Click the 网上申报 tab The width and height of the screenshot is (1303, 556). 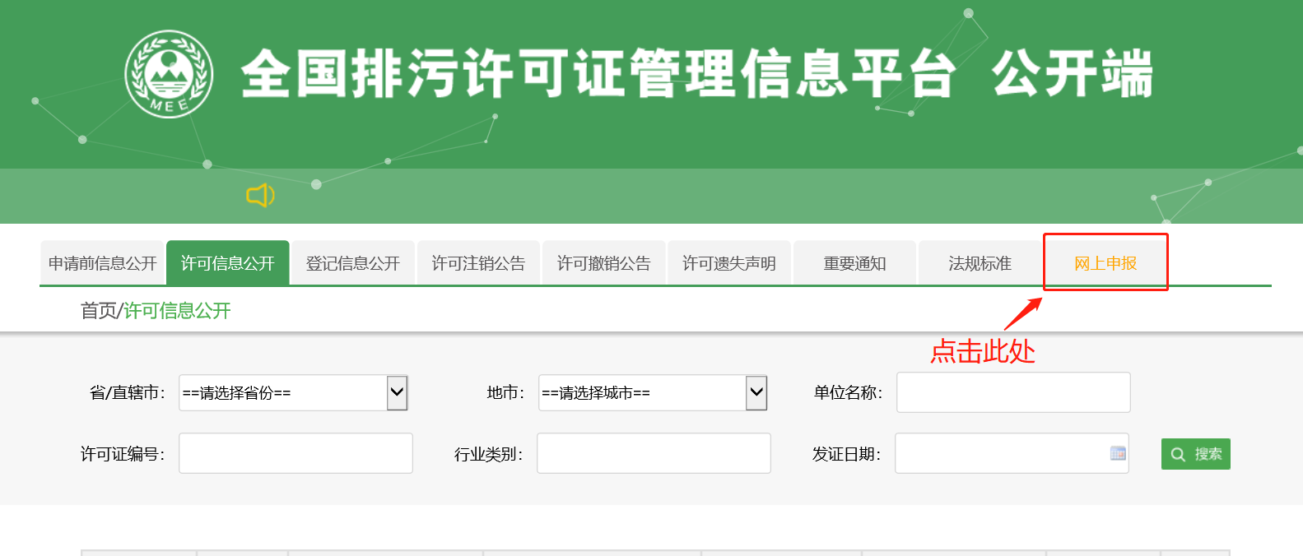tap(1105, 263)
